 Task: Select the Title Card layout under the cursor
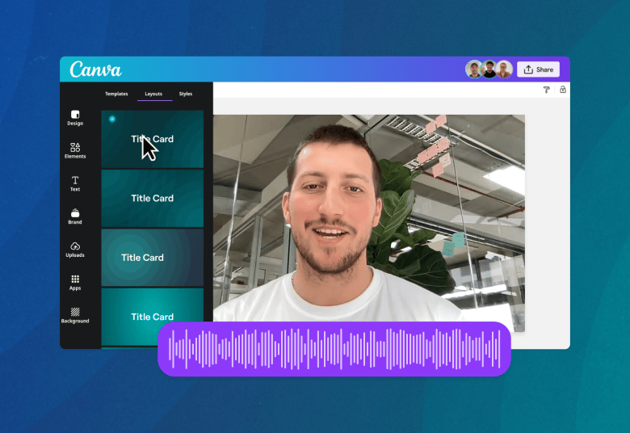153,139
